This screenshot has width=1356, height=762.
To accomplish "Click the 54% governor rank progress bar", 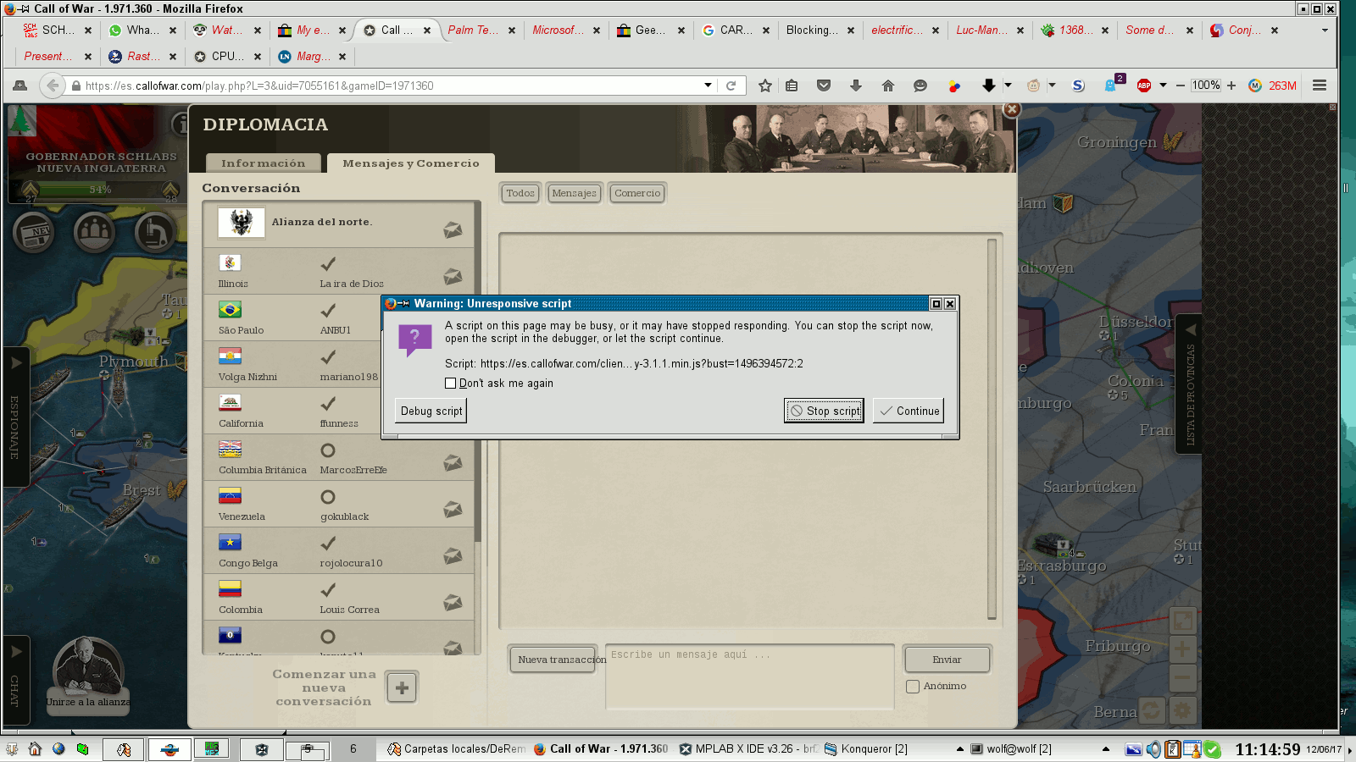I will tap(100, 190).
